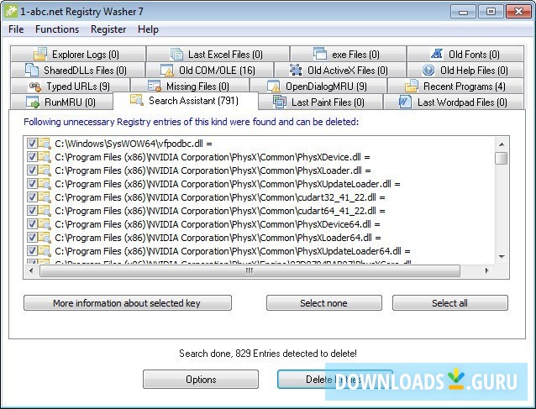This screenshot has height=409, width=536.
Task: Click the list scroll down arrow
Action: click(x=502, y=256)
